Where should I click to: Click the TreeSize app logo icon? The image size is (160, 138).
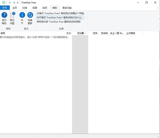coord(4,2)
